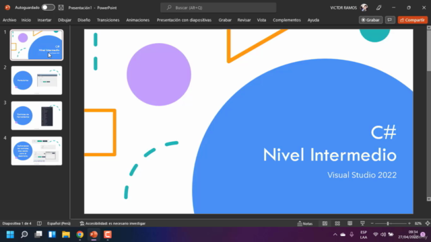Click the Nivel Intermedio title text
Screen dimensions: 431x242
coord(330,155)
